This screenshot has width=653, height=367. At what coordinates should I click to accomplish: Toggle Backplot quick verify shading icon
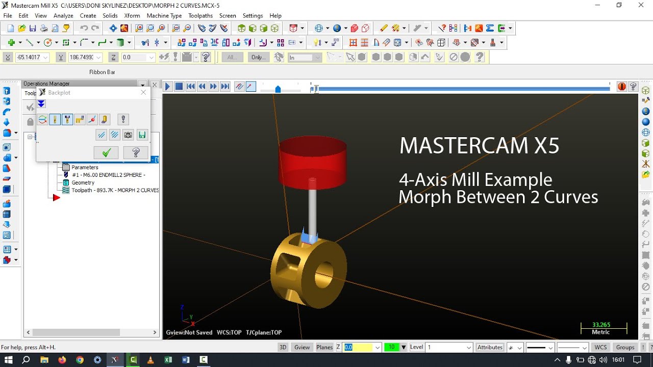(x=104, y=119)
